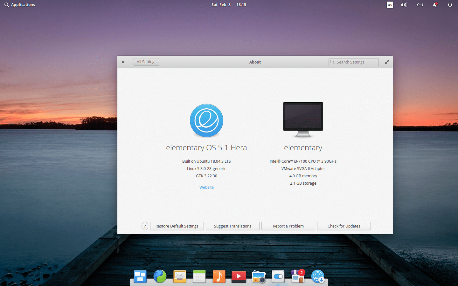Click System Settings toggle icon in dock
The width and height of the screenshot is (458, 286).
(278, 276)
